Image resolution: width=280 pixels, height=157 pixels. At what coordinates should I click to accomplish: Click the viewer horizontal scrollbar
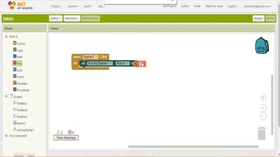[x=193, y=147]
